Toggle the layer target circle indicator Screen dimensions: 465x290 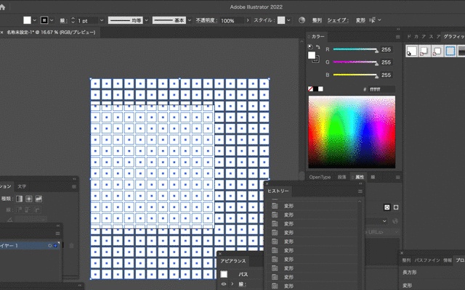click(x=49, y=246)
